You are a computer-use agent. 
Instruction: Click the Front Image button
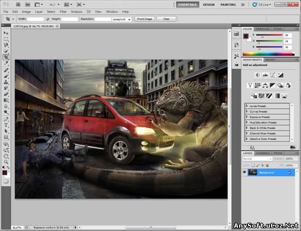coord(144,19)
